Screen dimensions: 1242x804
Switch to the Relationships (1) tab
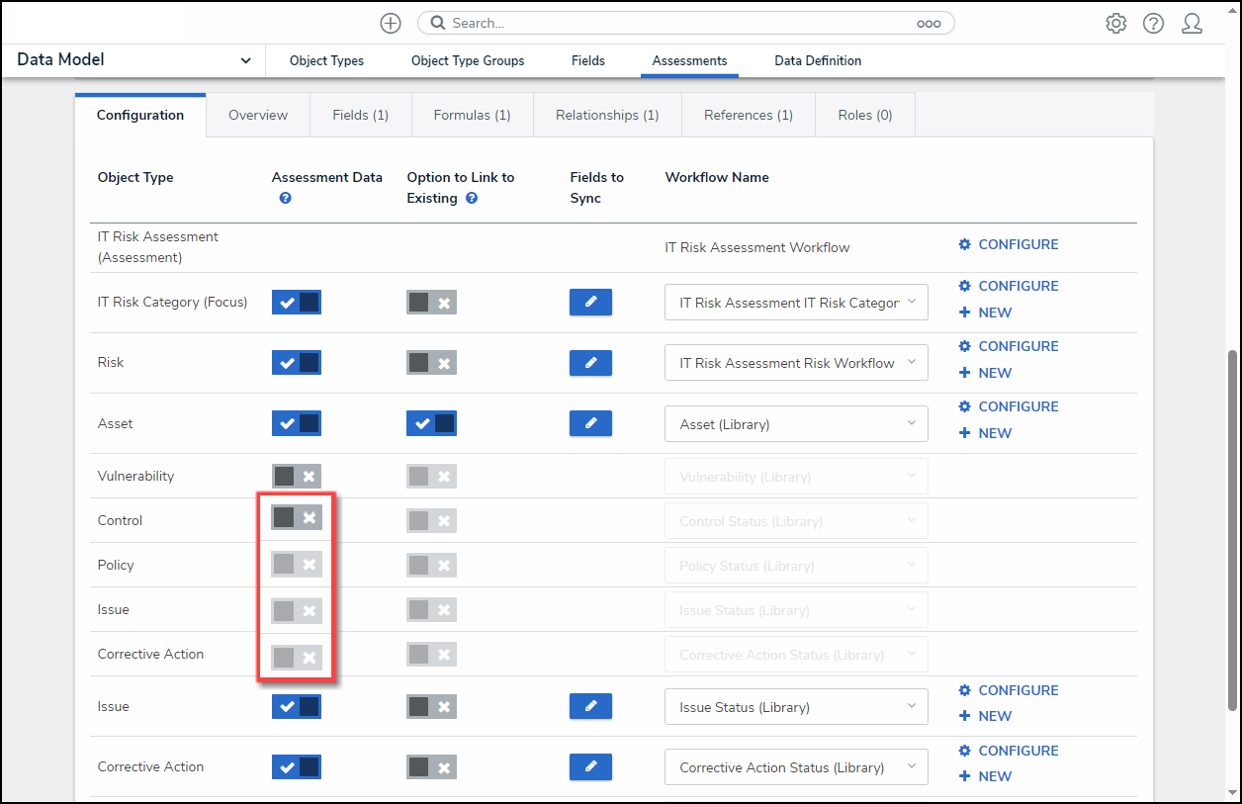[x=606, y=116]
